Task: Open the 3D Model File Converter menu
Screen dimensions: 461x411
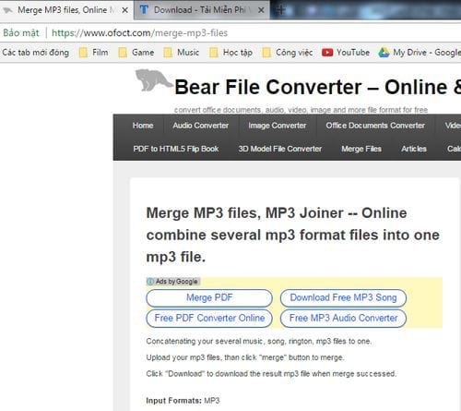Action: [280, 149]
